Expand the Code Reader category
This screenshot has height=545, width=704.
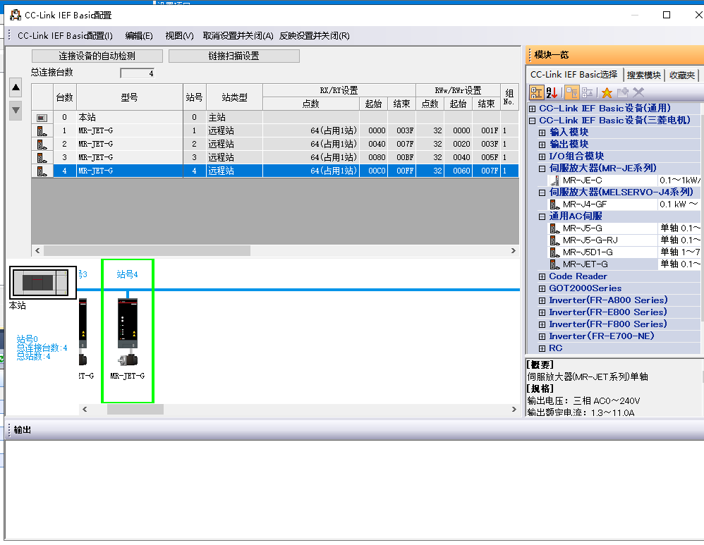tap(542, 276)
